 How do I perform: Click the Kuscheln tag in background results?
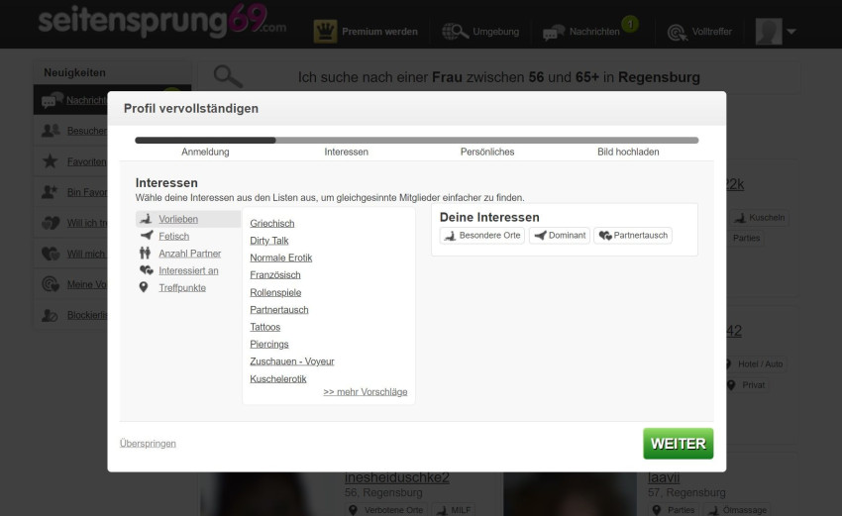point(760,218)
